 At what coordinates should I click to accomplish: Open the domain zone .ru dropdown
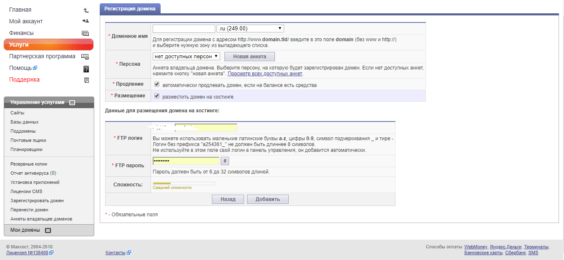pos(250,29)
